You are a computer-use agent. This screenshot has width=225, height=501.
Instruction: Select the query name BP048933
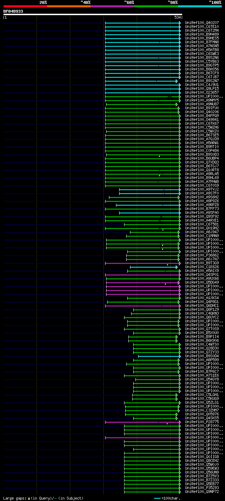coord(13,11)
